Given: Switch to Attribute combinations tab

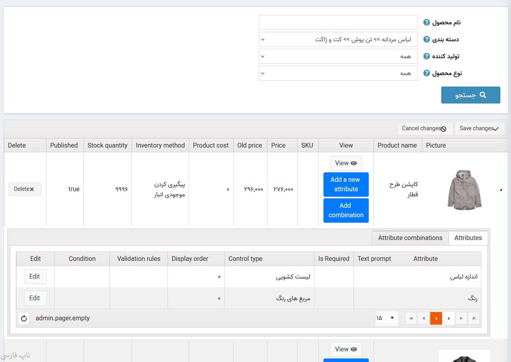Looking at the screenshot, I should click(410, 238).
